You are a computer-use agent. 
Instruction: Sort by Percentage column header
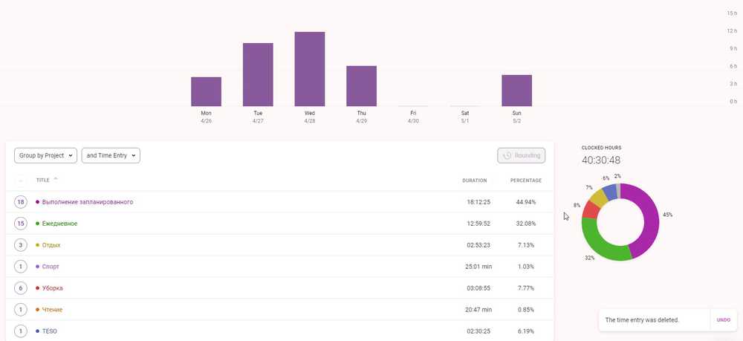(x=525, y=181)
